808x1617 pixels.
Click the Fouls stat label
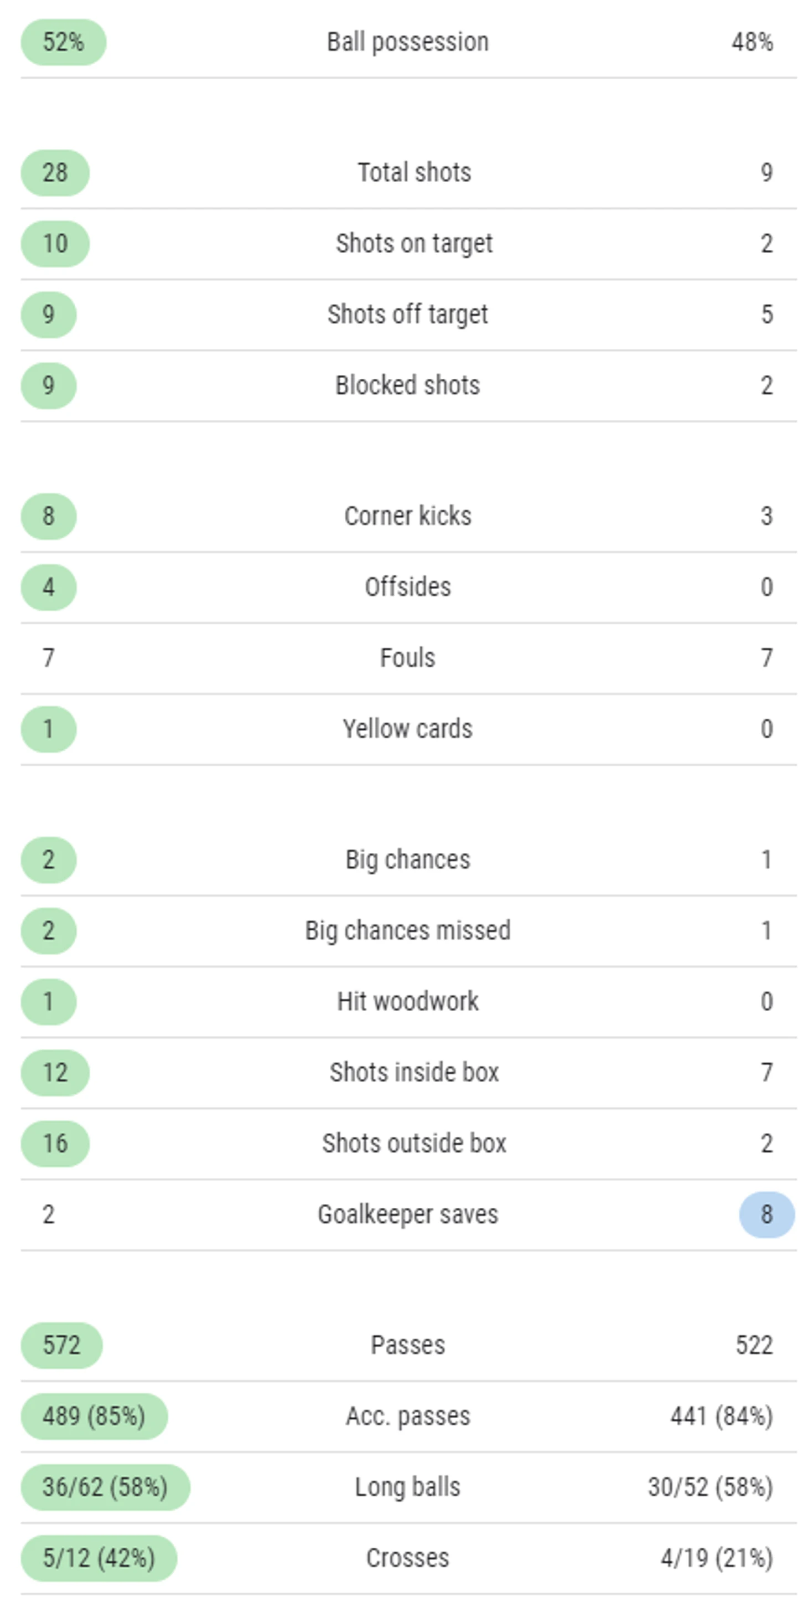(408, 658)
